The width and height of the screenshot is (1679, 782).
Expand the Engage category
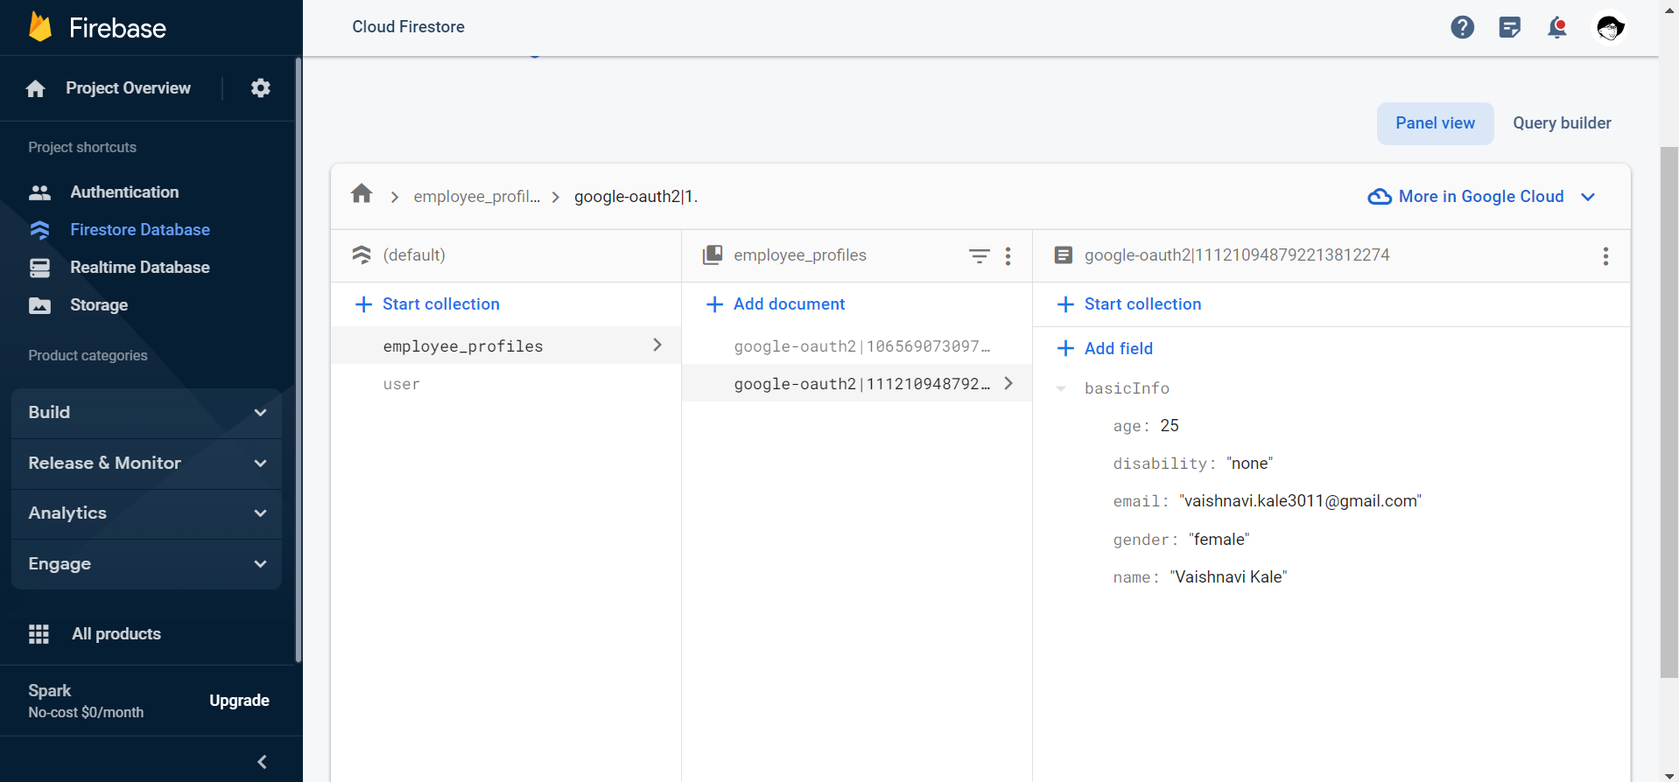(x=147, y=564)
